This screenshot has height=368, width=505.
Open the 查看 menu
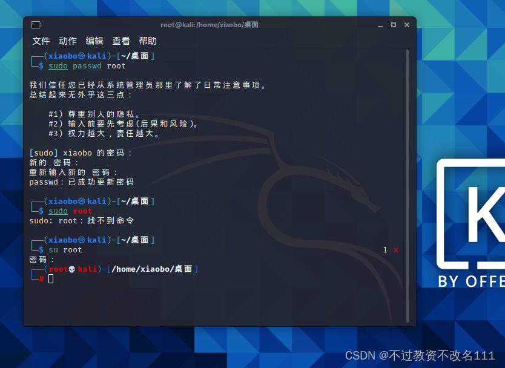pyautogui.click(x=121, y=41)
